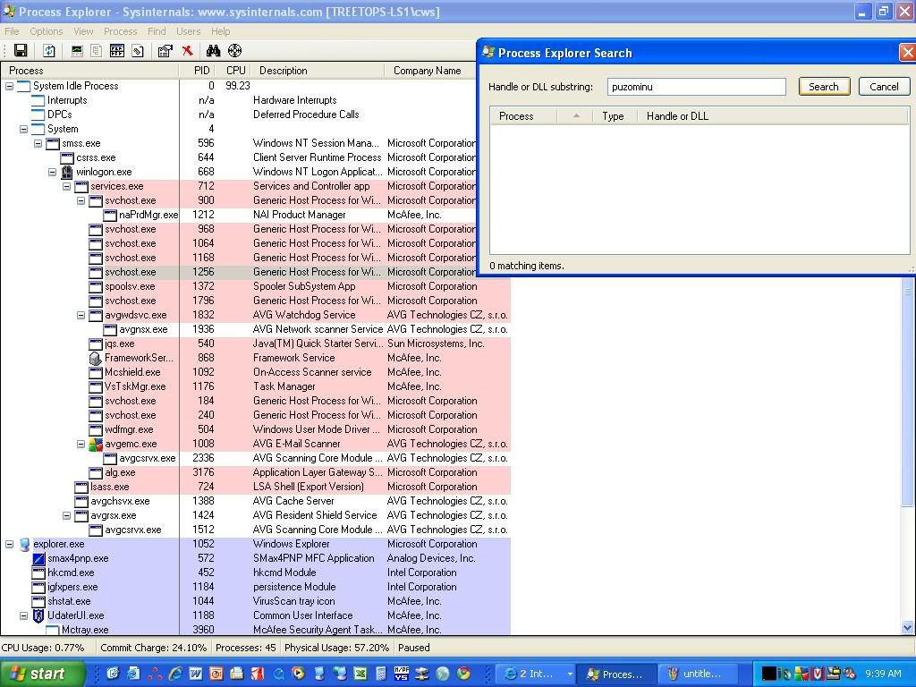The height and width of the screenshot is (687, 916).
Task: Click the avgemc.exe colorful AVG icon
Action: point(95,444)
